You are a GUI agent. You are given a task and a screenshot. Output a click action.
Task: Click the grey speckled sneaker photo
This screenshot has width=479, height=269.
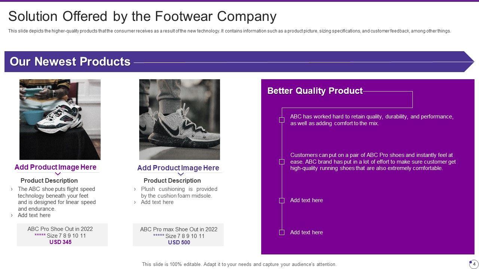180,119
